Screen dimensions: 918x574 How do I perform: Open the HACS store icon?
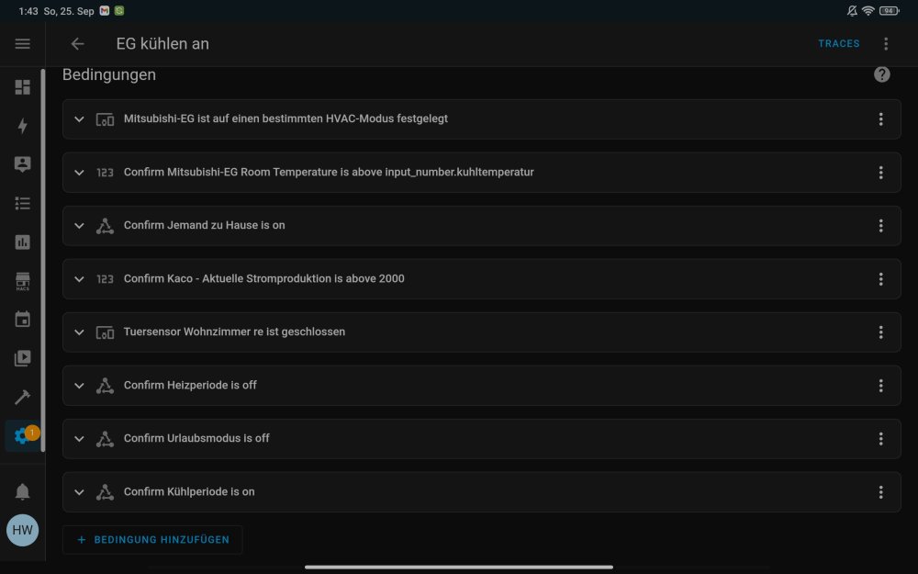click(22, 281)
